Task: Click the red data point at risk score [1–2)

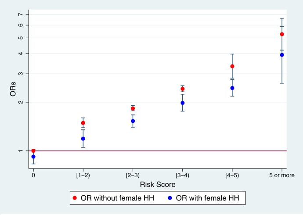Action: click(83, 123)
